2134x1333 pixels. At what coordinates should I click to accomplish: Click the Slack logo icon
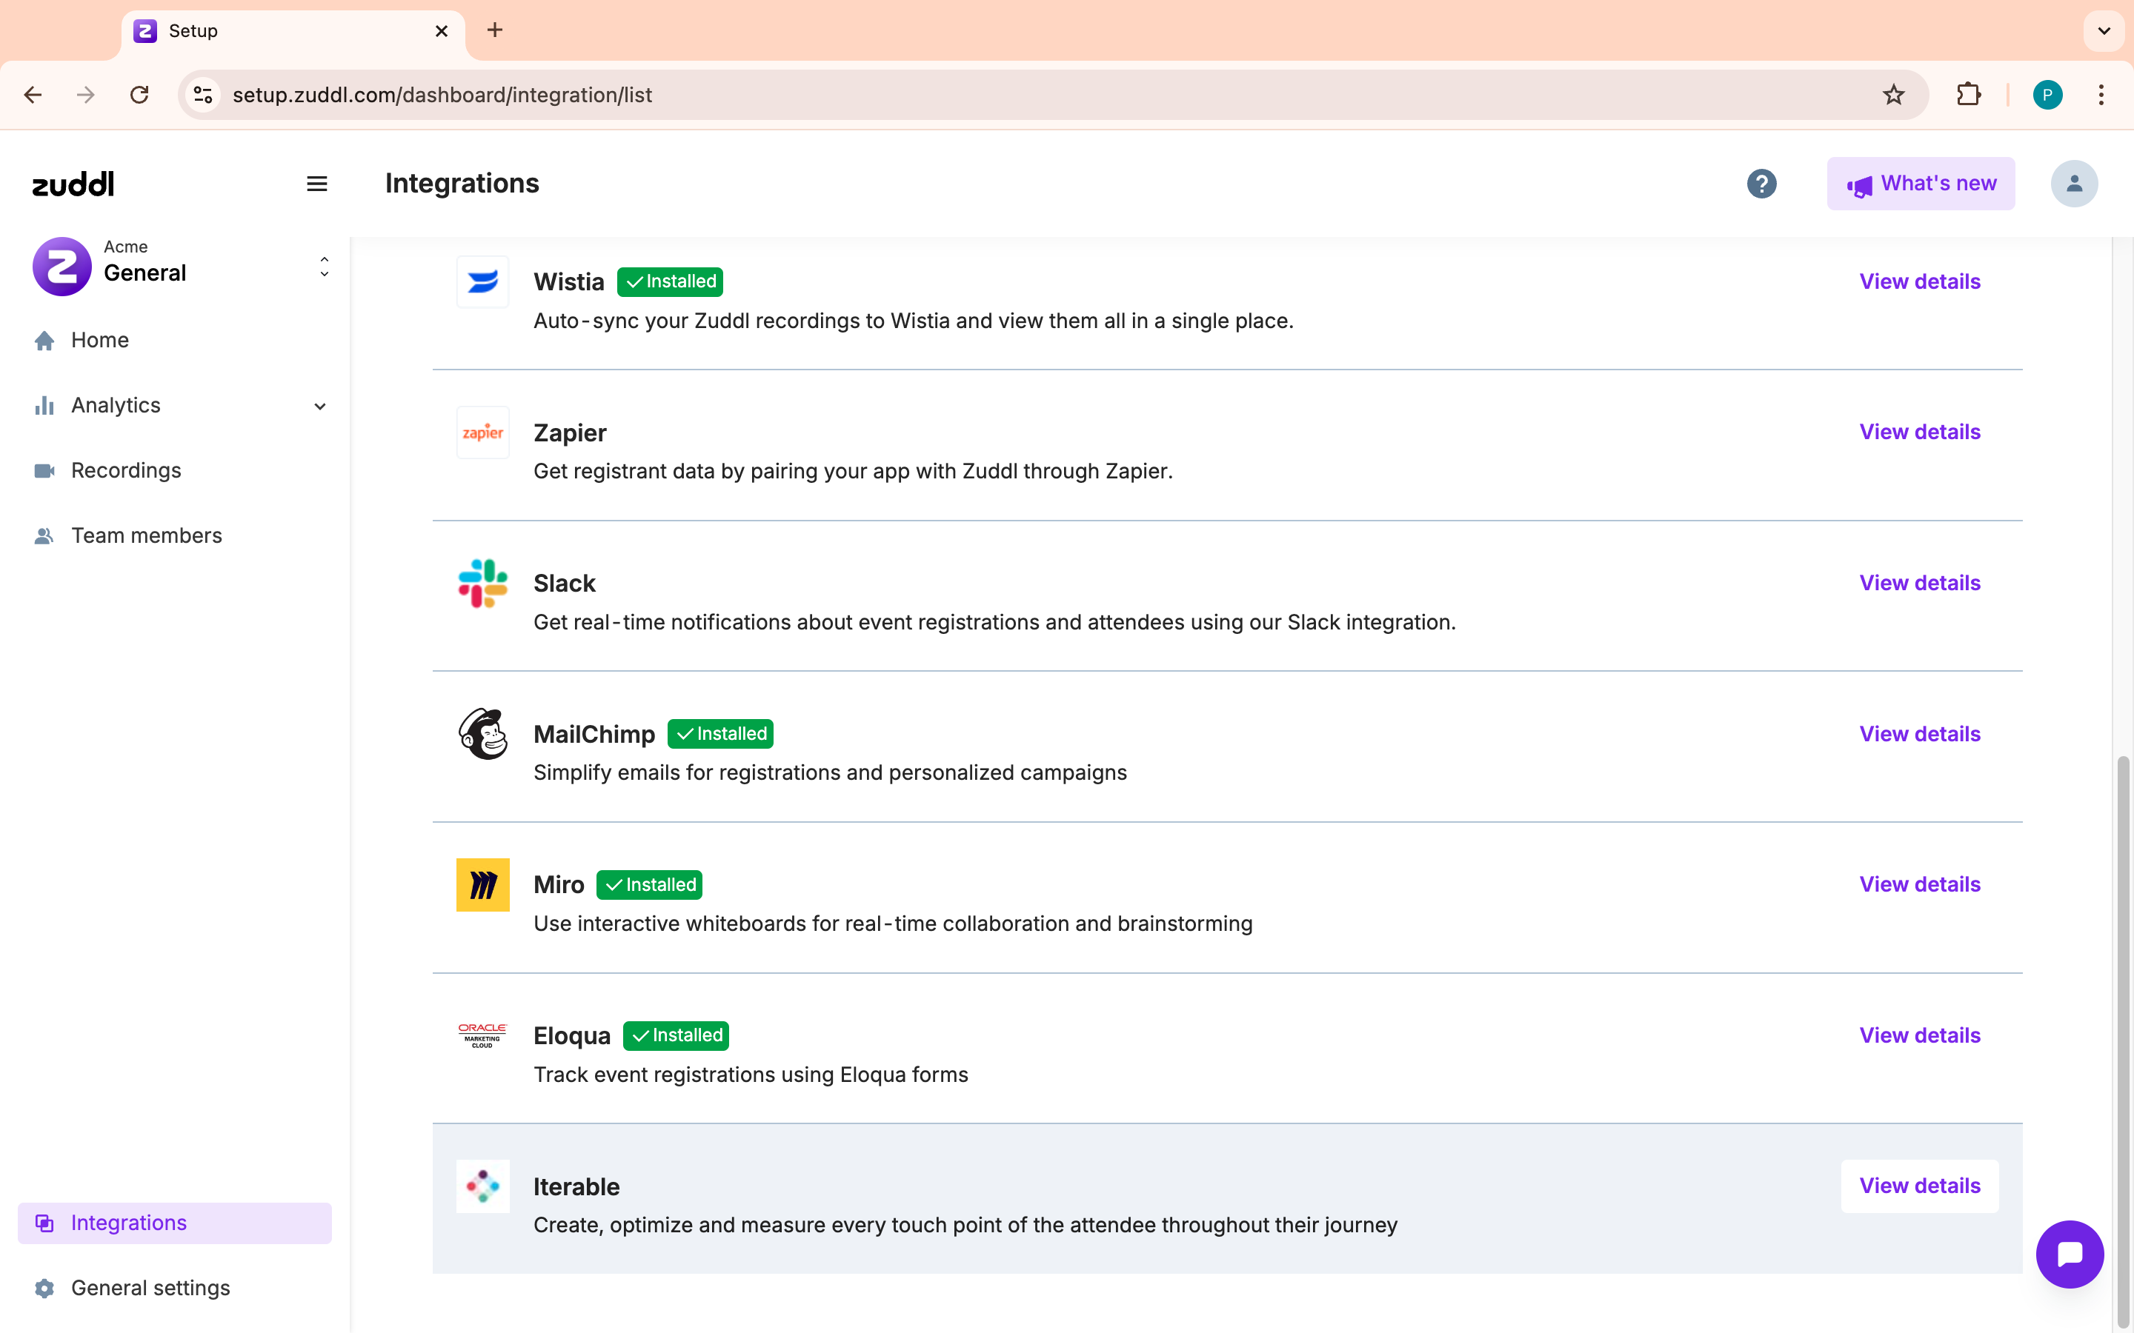482,584
